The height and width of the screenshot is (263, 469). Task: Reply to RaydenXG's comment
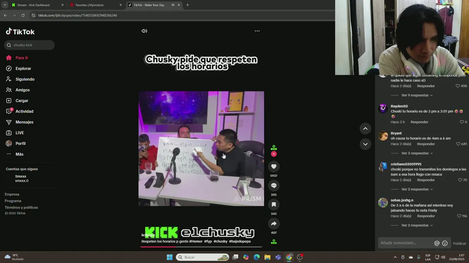[419, 122]
